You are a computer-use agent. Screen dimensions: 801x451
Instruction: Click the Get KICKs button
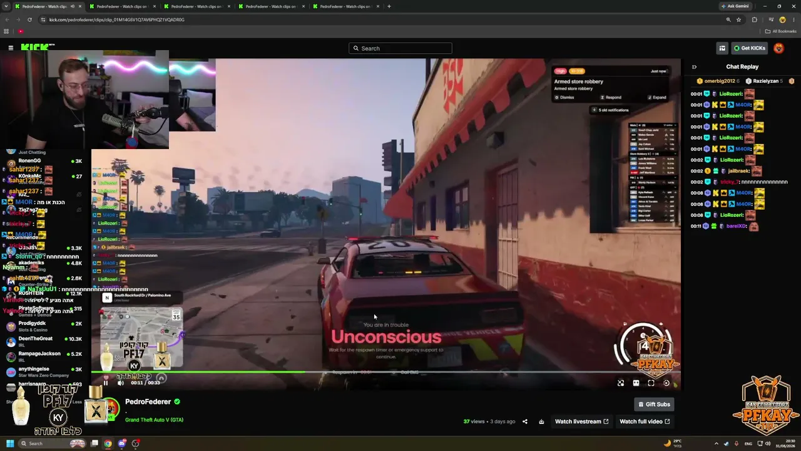point(750,48)
